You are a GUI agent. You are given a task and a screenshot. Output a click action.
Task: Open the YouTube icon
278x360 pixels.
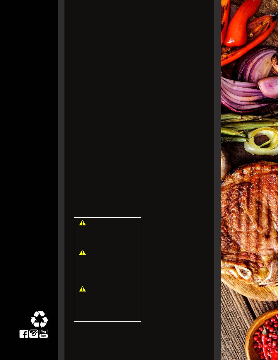(44, 334)
